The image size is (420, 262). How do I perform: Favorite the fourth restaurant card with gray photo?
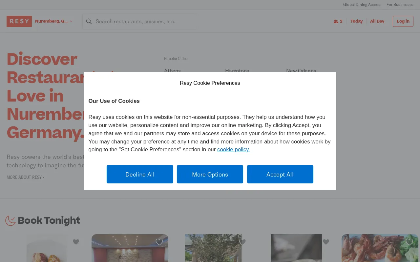pyautogui.click(x=326, y=242)
